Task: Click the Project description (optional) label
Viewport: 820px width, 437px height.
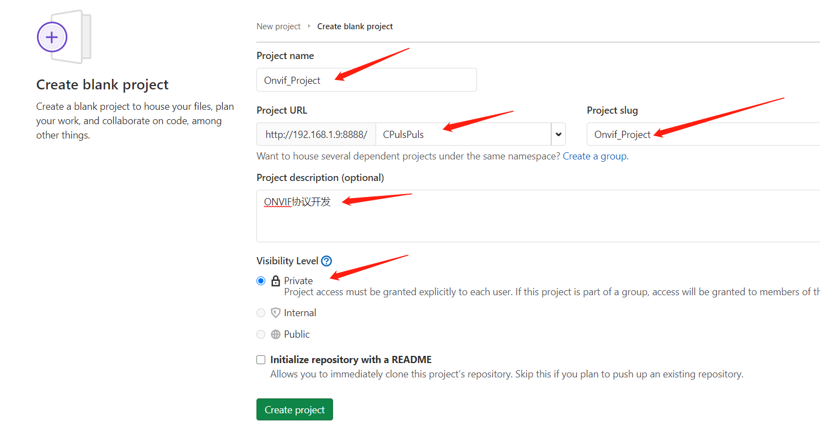Action: click(320, 178)
